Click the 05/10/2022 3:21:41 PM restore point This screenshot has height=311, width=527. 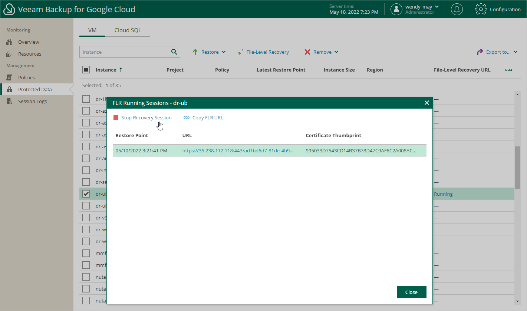coord(141,151)
